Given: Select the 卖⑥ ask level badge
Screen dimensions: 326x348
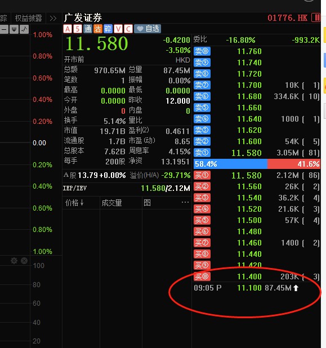Looking at the screenshot, I should tap(202, 96).
